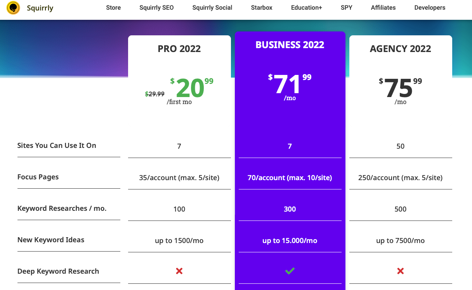The height and width of the screenshot is (290, 472).
Task: Select the PRO 2022 plan heading
Action: tap(179, 49)
